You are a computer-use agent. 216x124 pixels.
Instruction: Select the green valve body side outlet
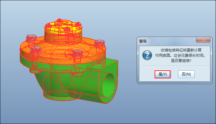click(109, 85)
